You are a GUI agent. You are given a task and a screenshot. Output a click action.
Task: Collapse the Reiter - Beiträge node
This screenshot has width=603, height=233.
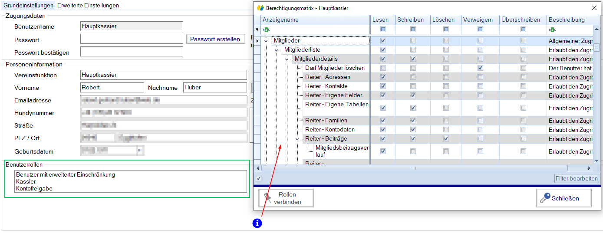(297, 139)
